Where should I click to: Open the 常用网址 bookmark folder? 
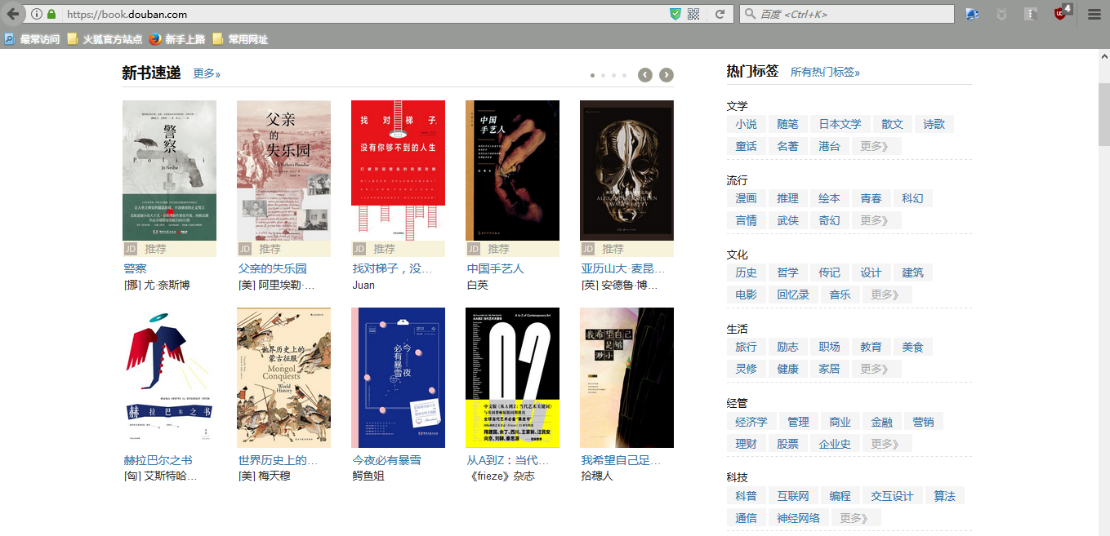[x=240, y=39]
